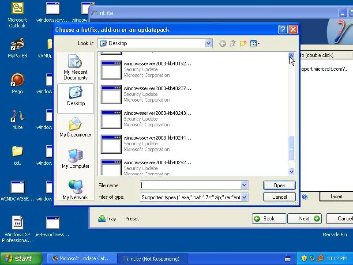Click Preset in nLite window

[132, 219]
